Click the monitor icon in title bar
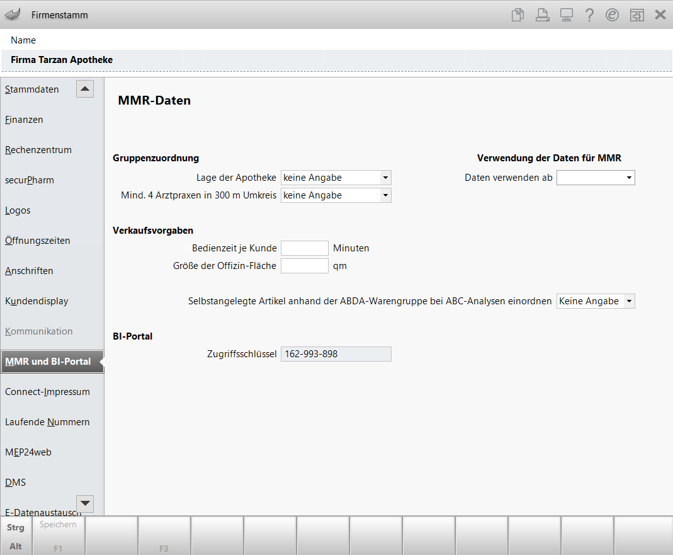 click(566, 15)
